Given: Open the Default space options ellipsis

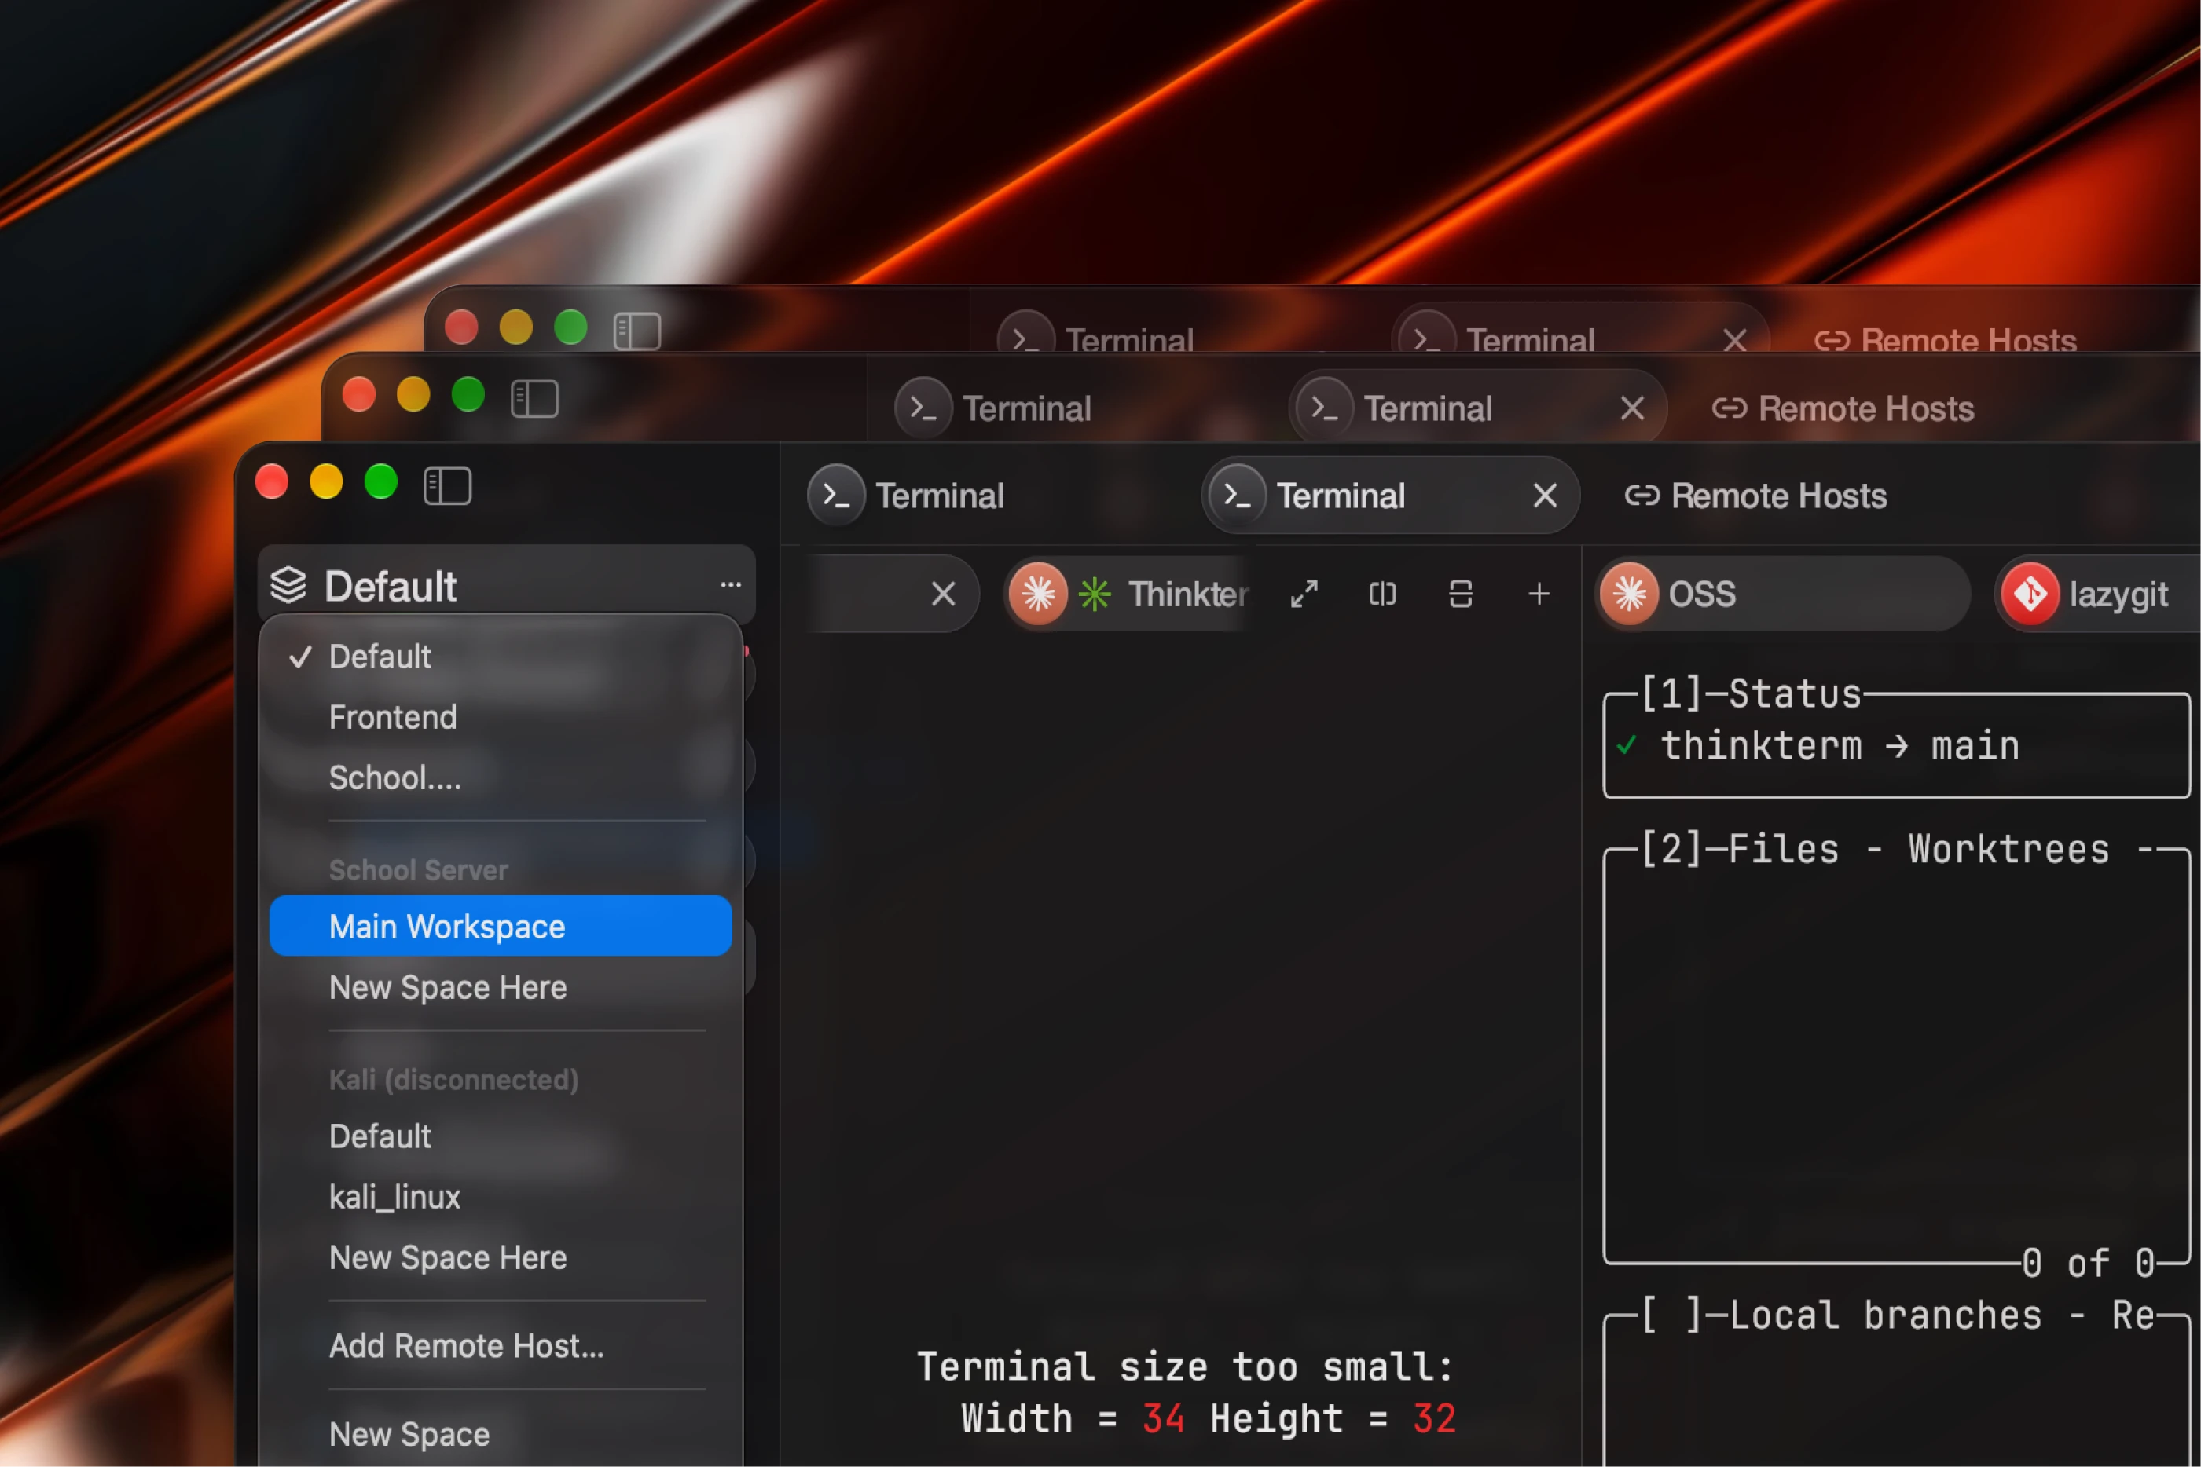Looking at the screenshot, I should [x=730, y=585].
